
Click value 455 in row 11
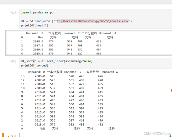click(x=100, y=84)
